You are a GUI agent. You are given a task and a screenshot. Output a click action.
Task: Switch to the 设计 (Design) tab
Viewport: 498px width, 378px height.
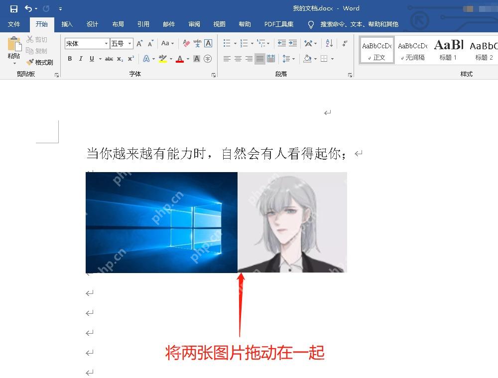pos(93,24)
